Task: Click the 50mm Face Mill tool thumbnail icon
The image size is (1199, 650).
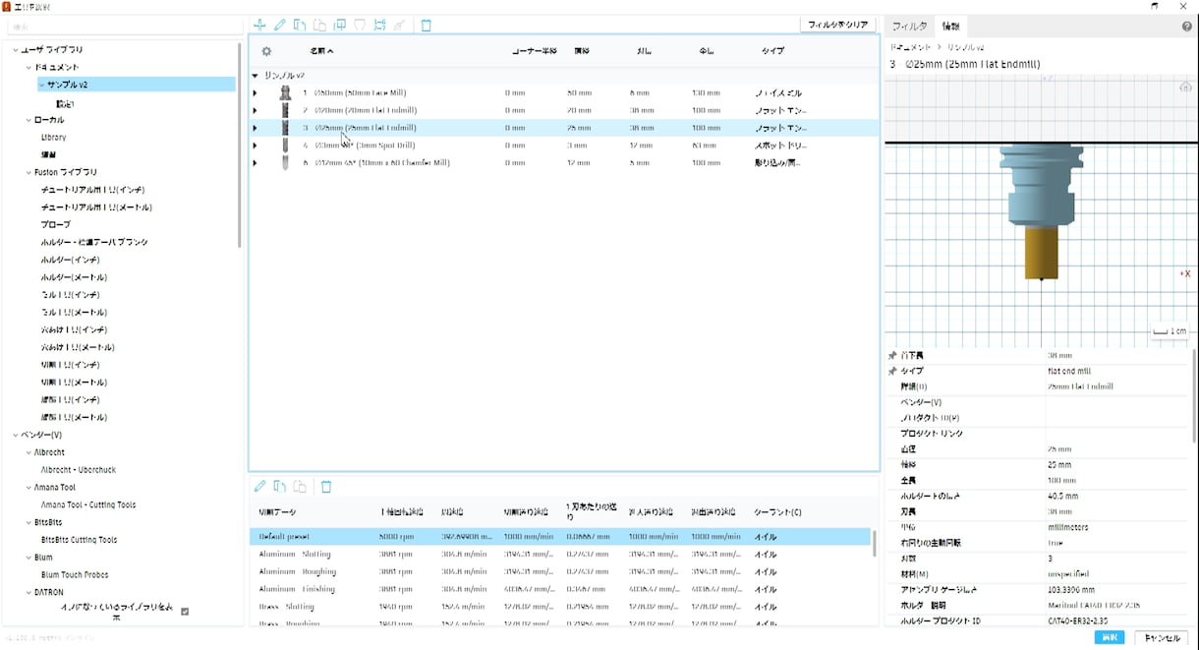Action: [x=285, y=92]
